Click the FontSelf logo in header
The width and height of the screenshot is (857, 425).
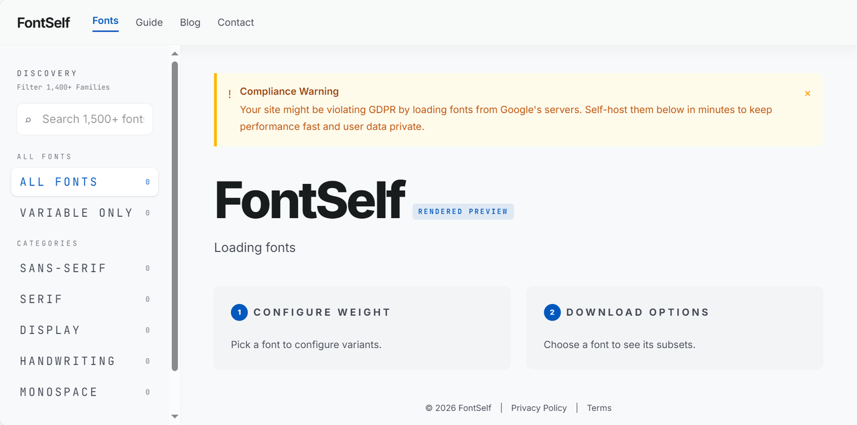[x=44, y=22]
